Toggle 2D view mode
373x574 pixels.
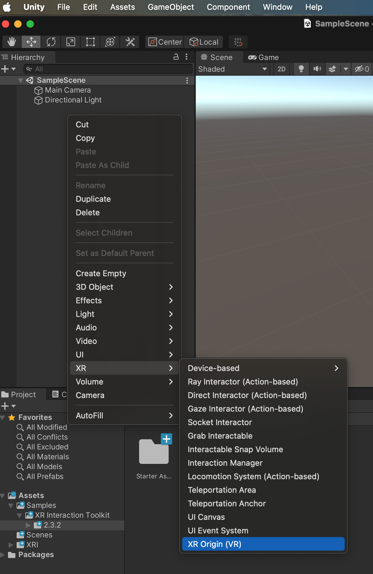[x=281, y=69]
